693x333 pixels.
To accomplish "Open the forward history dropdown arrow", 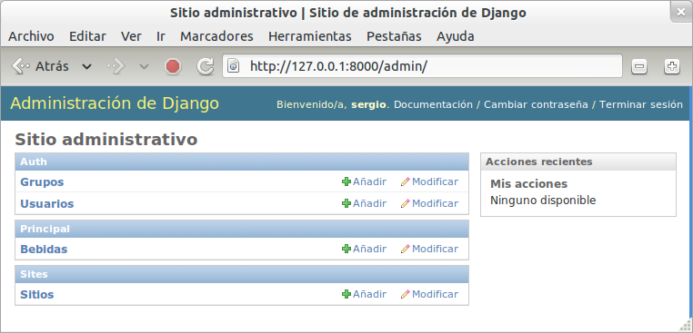I will (144, 67).
